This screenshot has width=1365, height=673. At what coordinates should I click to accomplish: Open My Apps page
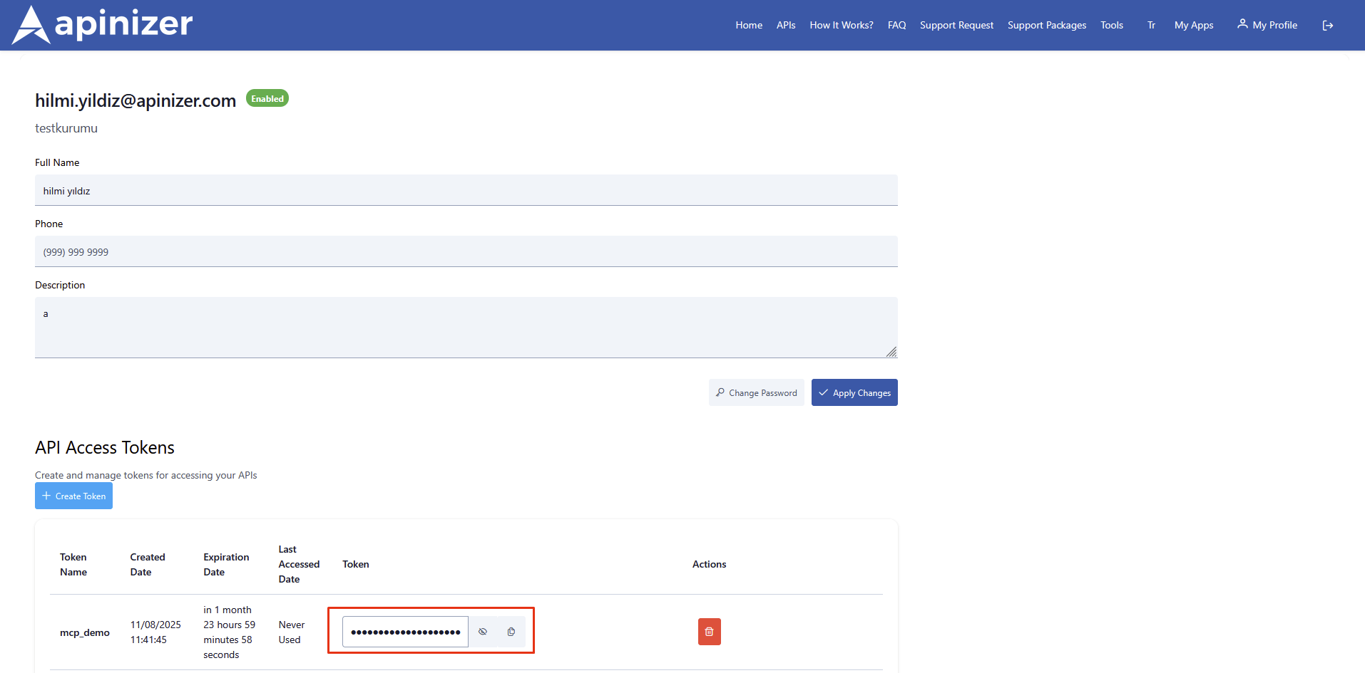coord(1193,25)
